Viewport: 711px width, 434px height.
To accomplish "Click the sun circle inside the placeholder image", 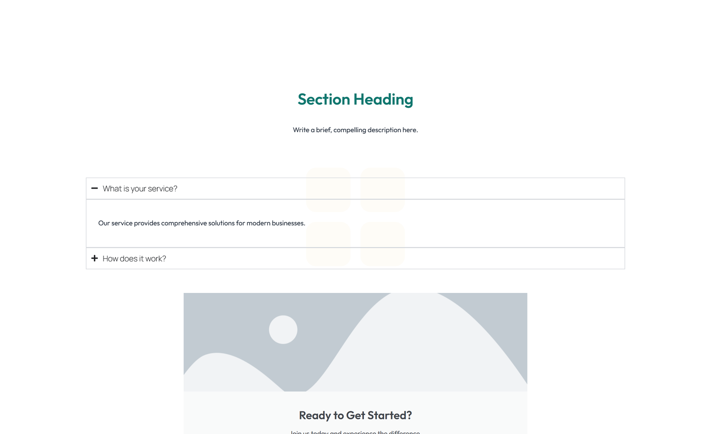I will tap(283, 329).
